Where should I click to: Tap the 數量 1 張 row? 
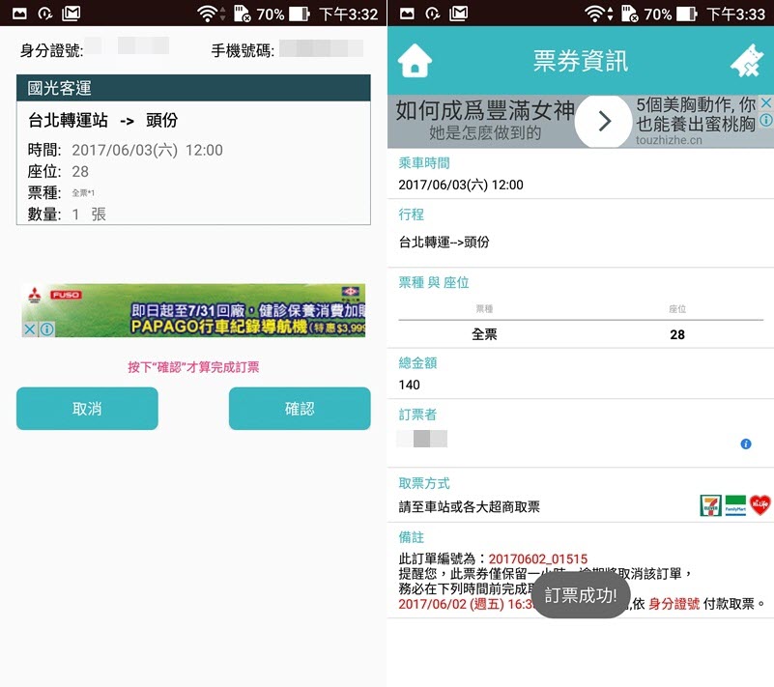tap(67, 215)
